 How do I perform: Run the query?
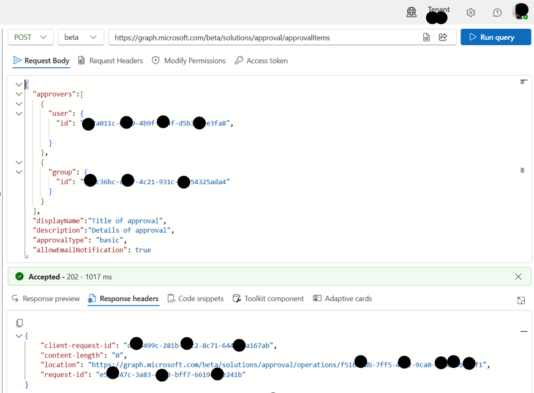(495, 37)
